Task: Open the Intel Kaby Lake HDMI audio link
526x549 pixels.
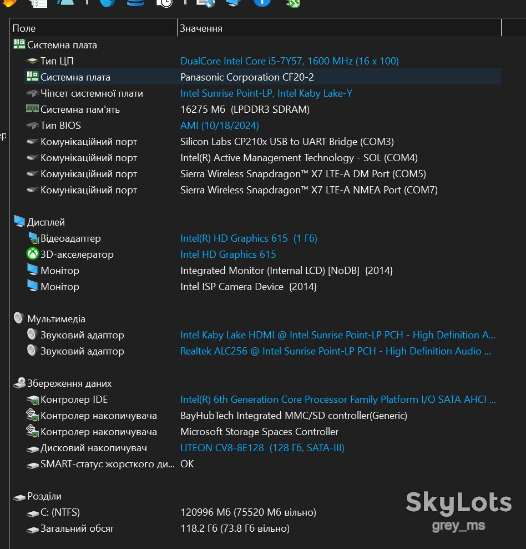Action: tap(337, 335)
